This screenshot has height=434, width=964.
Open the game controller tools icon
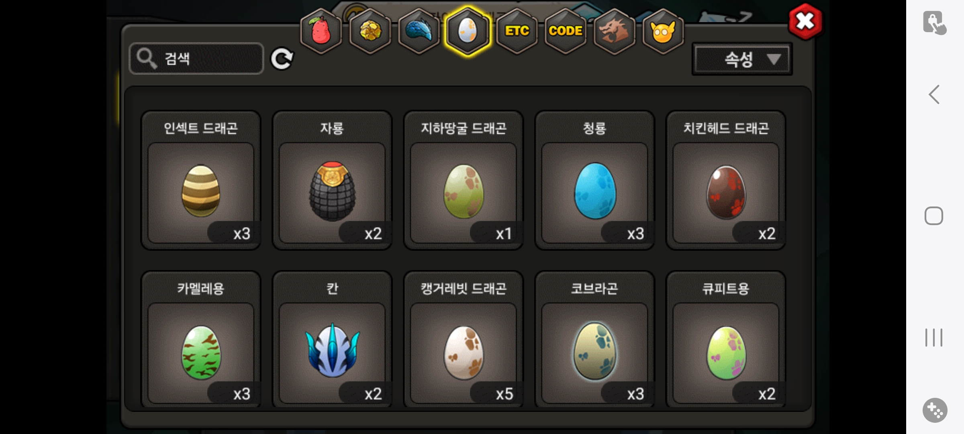coord(935,410)
